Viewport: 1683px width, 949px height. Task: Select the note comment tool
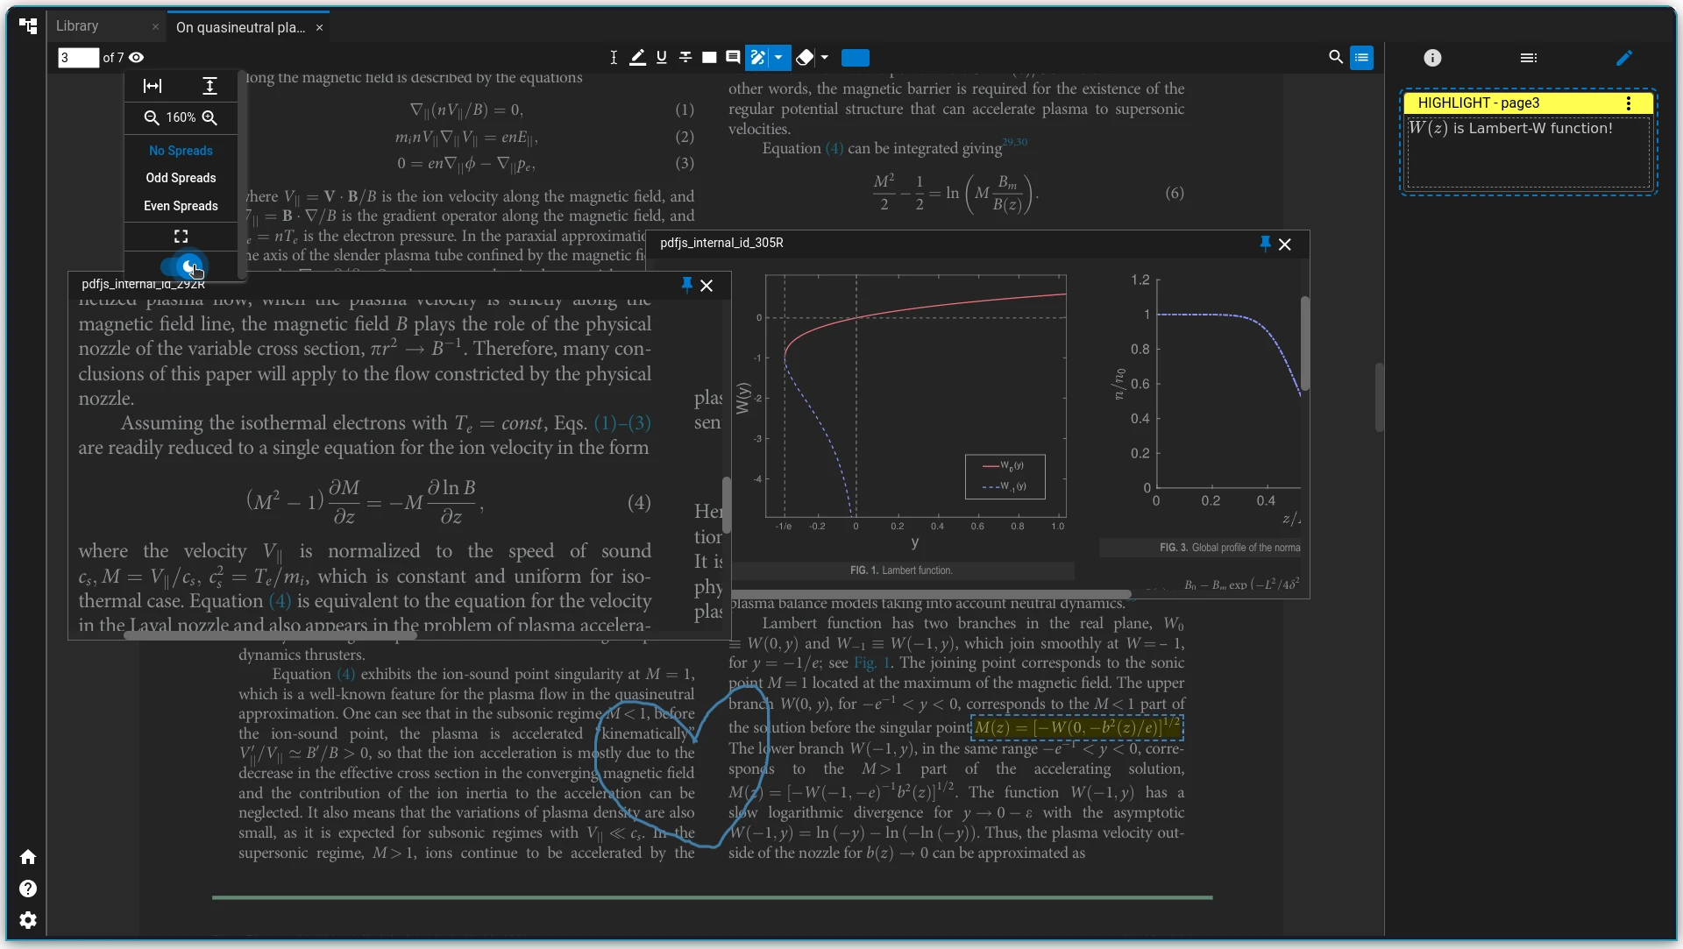click(733, 58)
